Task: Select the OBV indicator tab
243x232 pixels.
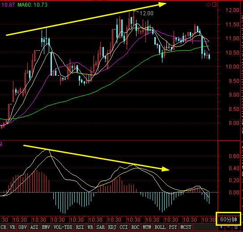Action: pos(23,227)
